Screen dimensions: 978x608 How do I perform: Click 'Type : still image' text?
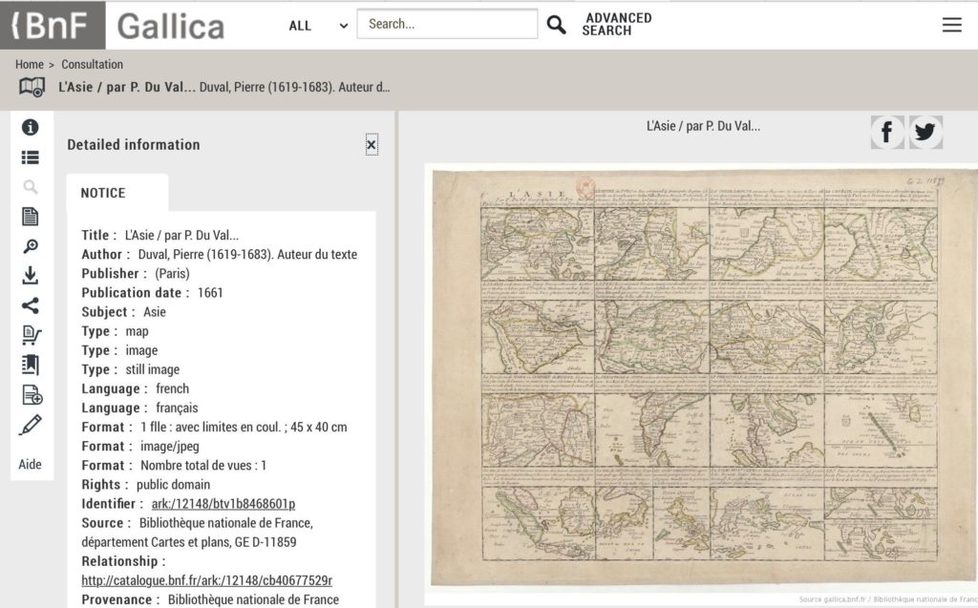pyautogui.click(x=130, y=369)
